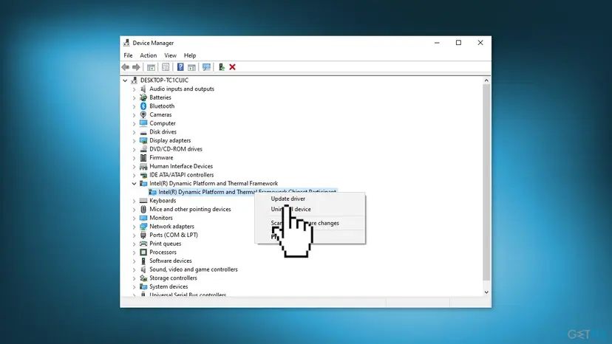Click the Computer monitor icon in the tree

(x=143, y=123)
